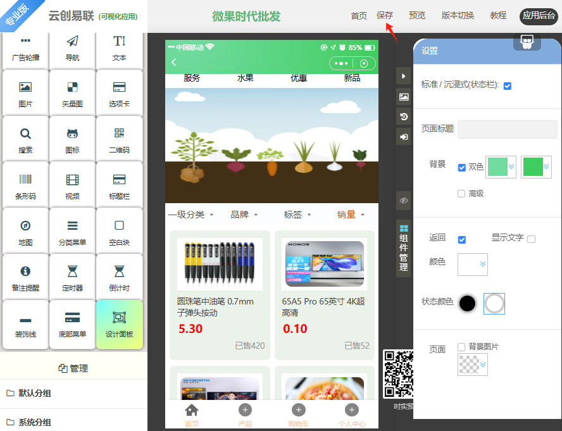Open the 返回 color dropdown
Viewport: 562px width, 431px height.
coord(473,264)
